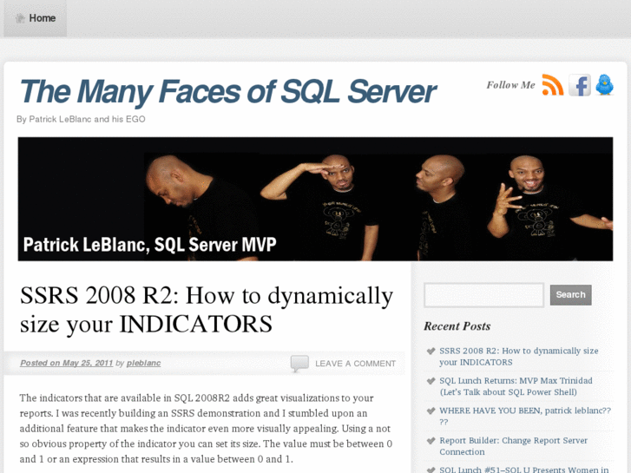This screenshot has width=631, height=473.
Task: Open the Posted on May 25, 2011 link
Action: point(67,363)
